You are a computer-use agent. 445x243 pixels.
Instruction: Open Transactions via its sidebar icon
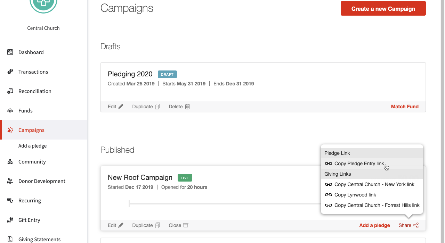pyautogui.click(x=10, y=72)
